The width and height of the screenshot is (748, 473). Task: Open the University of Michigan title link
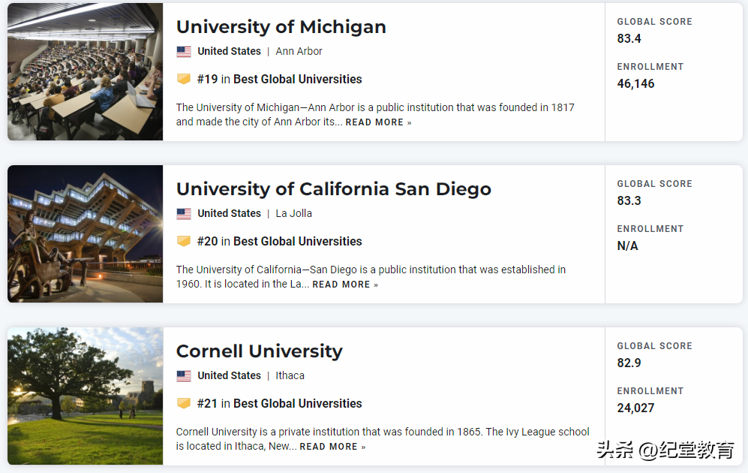pos(281,27)
